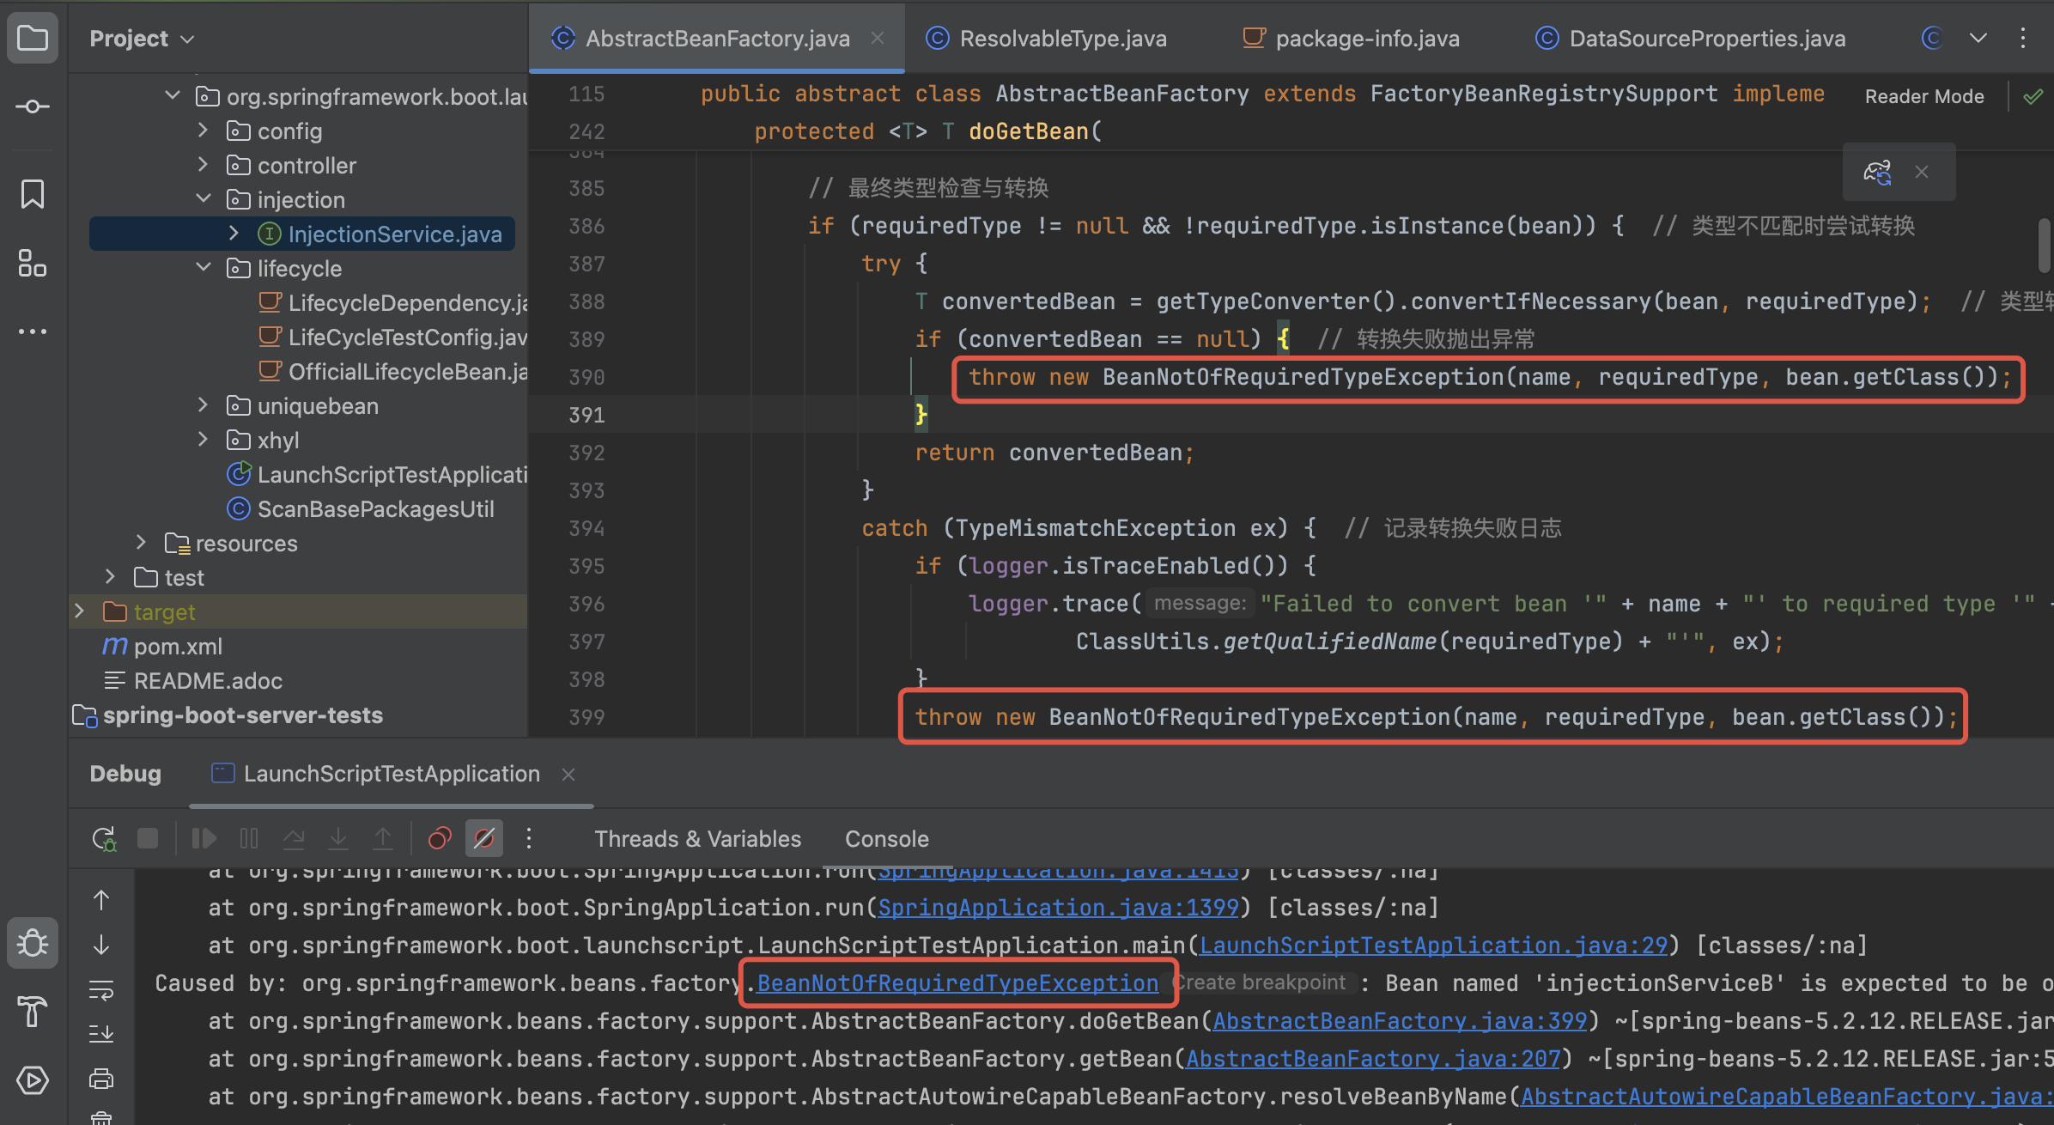Expand the target folder in project tree
This screenshot has width=2054, height=1125.
(x=80, y=611)
